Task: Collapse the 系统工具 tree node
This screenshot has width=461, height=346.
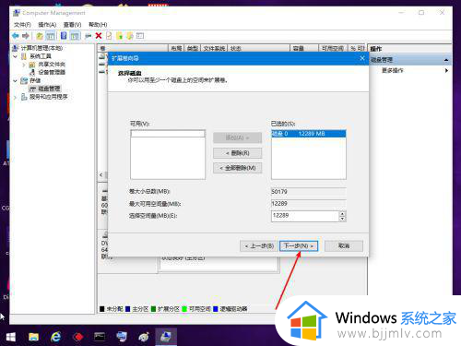Action: click(x=16, y=56)
